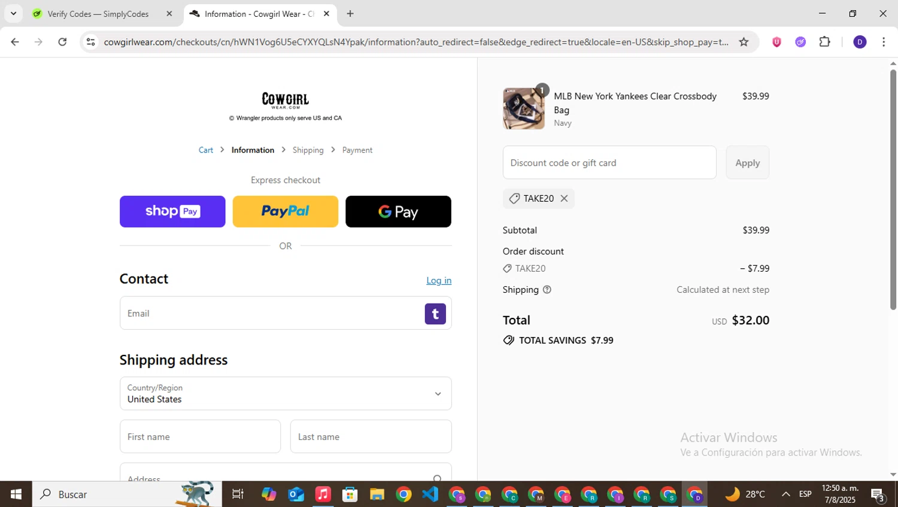Click the Discount code or gift card field
The image size is (898, 507).
coord(609,162)
